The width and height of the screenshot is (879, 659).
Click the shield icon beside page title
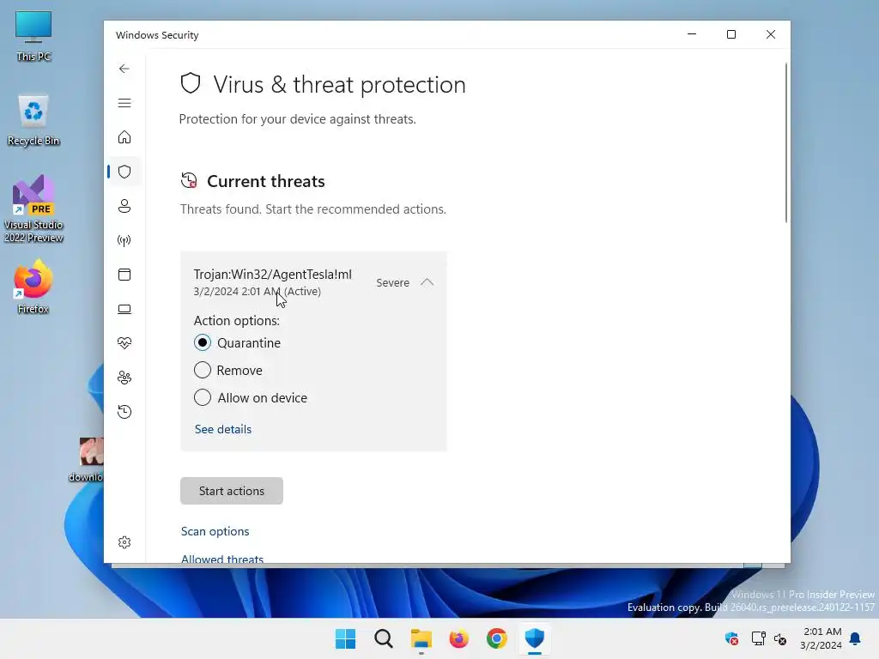tap(191, 83)
